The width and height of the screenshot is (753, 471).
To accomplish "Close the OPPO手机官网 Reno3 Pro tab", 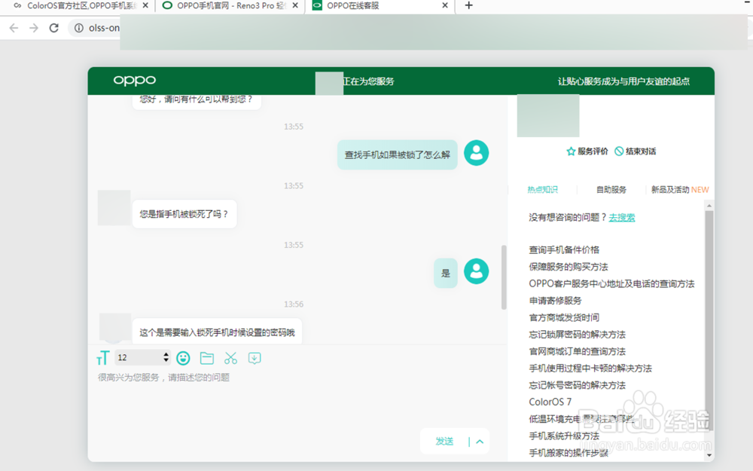I will 295,5.
